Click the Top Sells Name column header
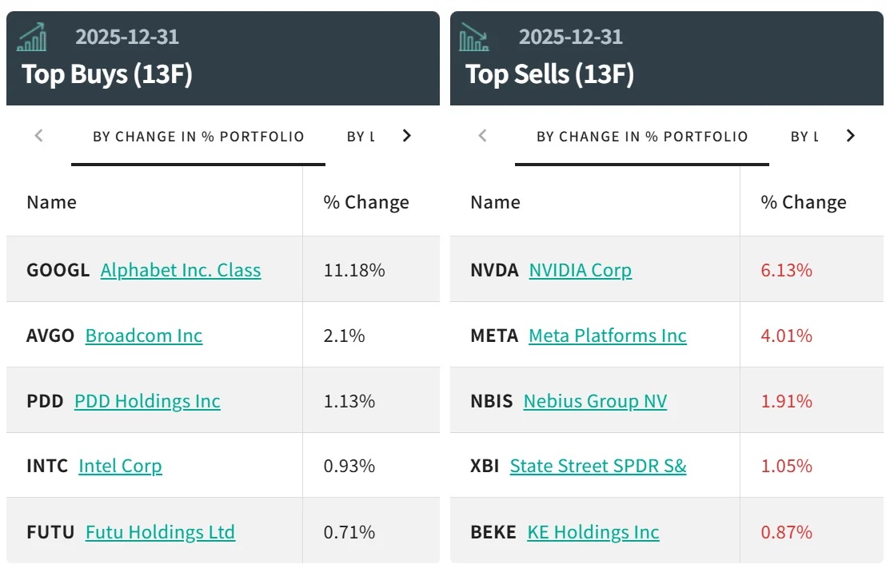Viewport: 886px width, 568px height. (x=495, y=203)
